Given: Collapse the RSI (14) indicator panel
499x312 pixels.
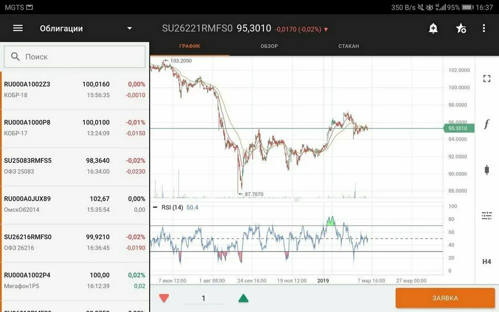Looking at the screenshot, I should 155,207.
